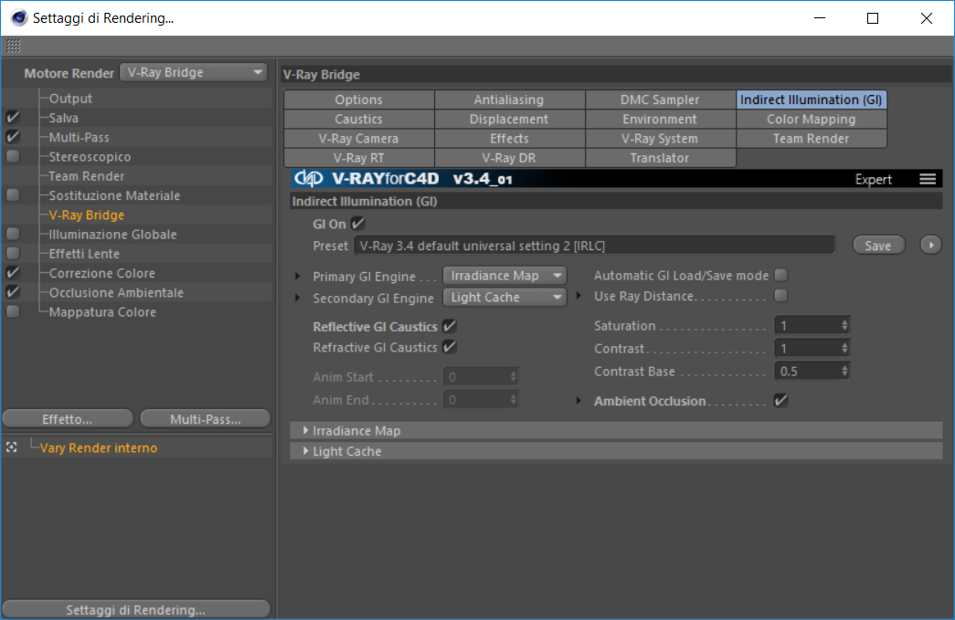Click the preset arrow round button
Screen dimensions: 955x620
pos(930,246)
